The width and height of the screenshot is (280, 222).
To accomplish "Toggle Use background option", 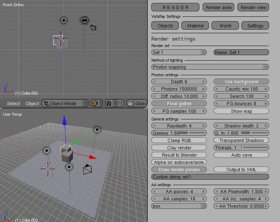I will [241, 82].
